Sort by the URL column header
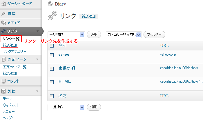 coord(164,46)
